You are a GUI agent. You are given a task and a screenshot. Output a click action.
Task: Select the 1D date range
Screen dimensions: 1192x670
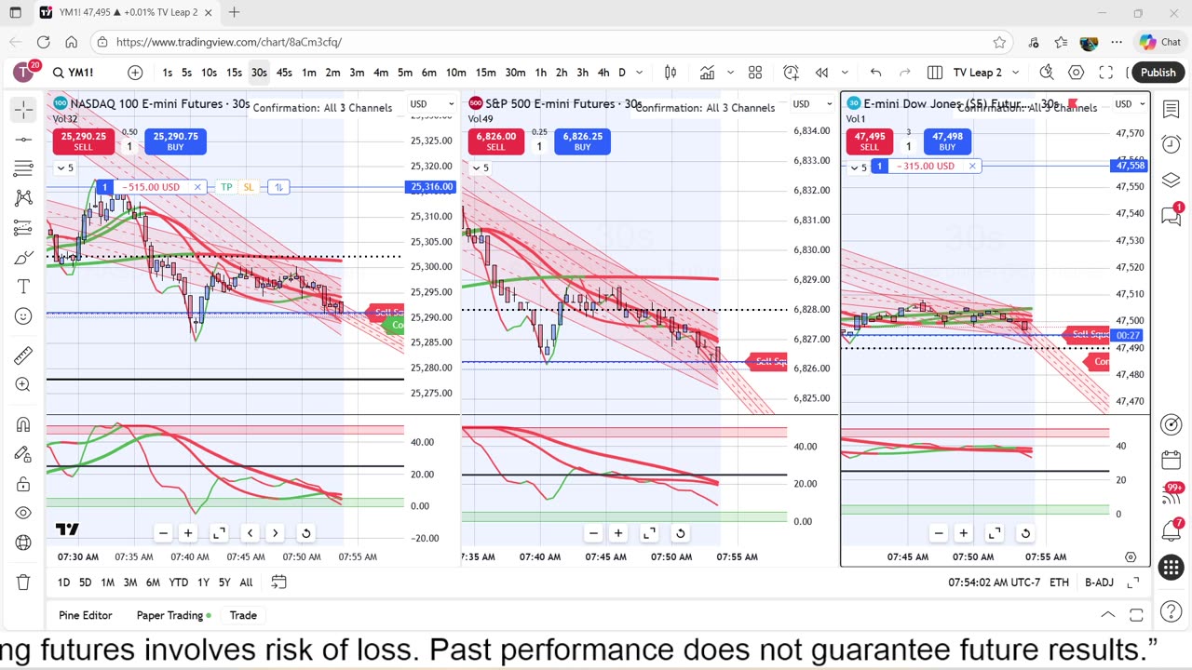(x=63, y=583)
